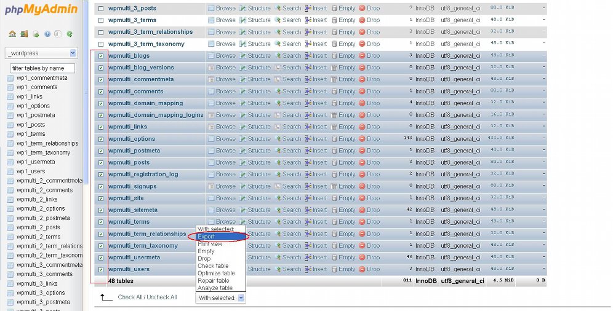Click Insert icon for wpmulti_users

coord(308,269)
